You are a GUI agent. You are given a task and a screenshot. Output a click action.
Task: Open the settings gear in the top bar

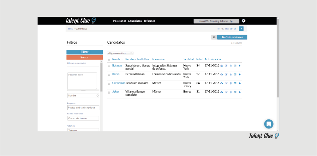[244, 21]
